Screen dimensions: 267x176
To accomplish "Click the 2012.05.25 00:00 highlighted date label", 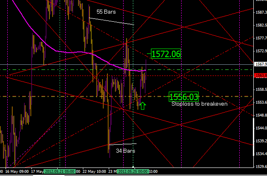I will tap(133, 171).
